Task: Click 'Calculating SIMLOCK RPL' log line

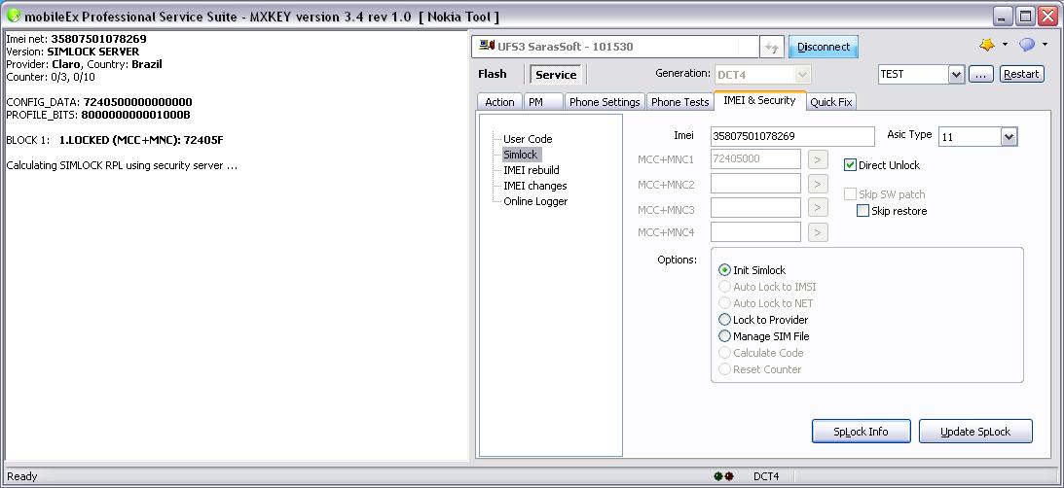Action: (122, 165)
